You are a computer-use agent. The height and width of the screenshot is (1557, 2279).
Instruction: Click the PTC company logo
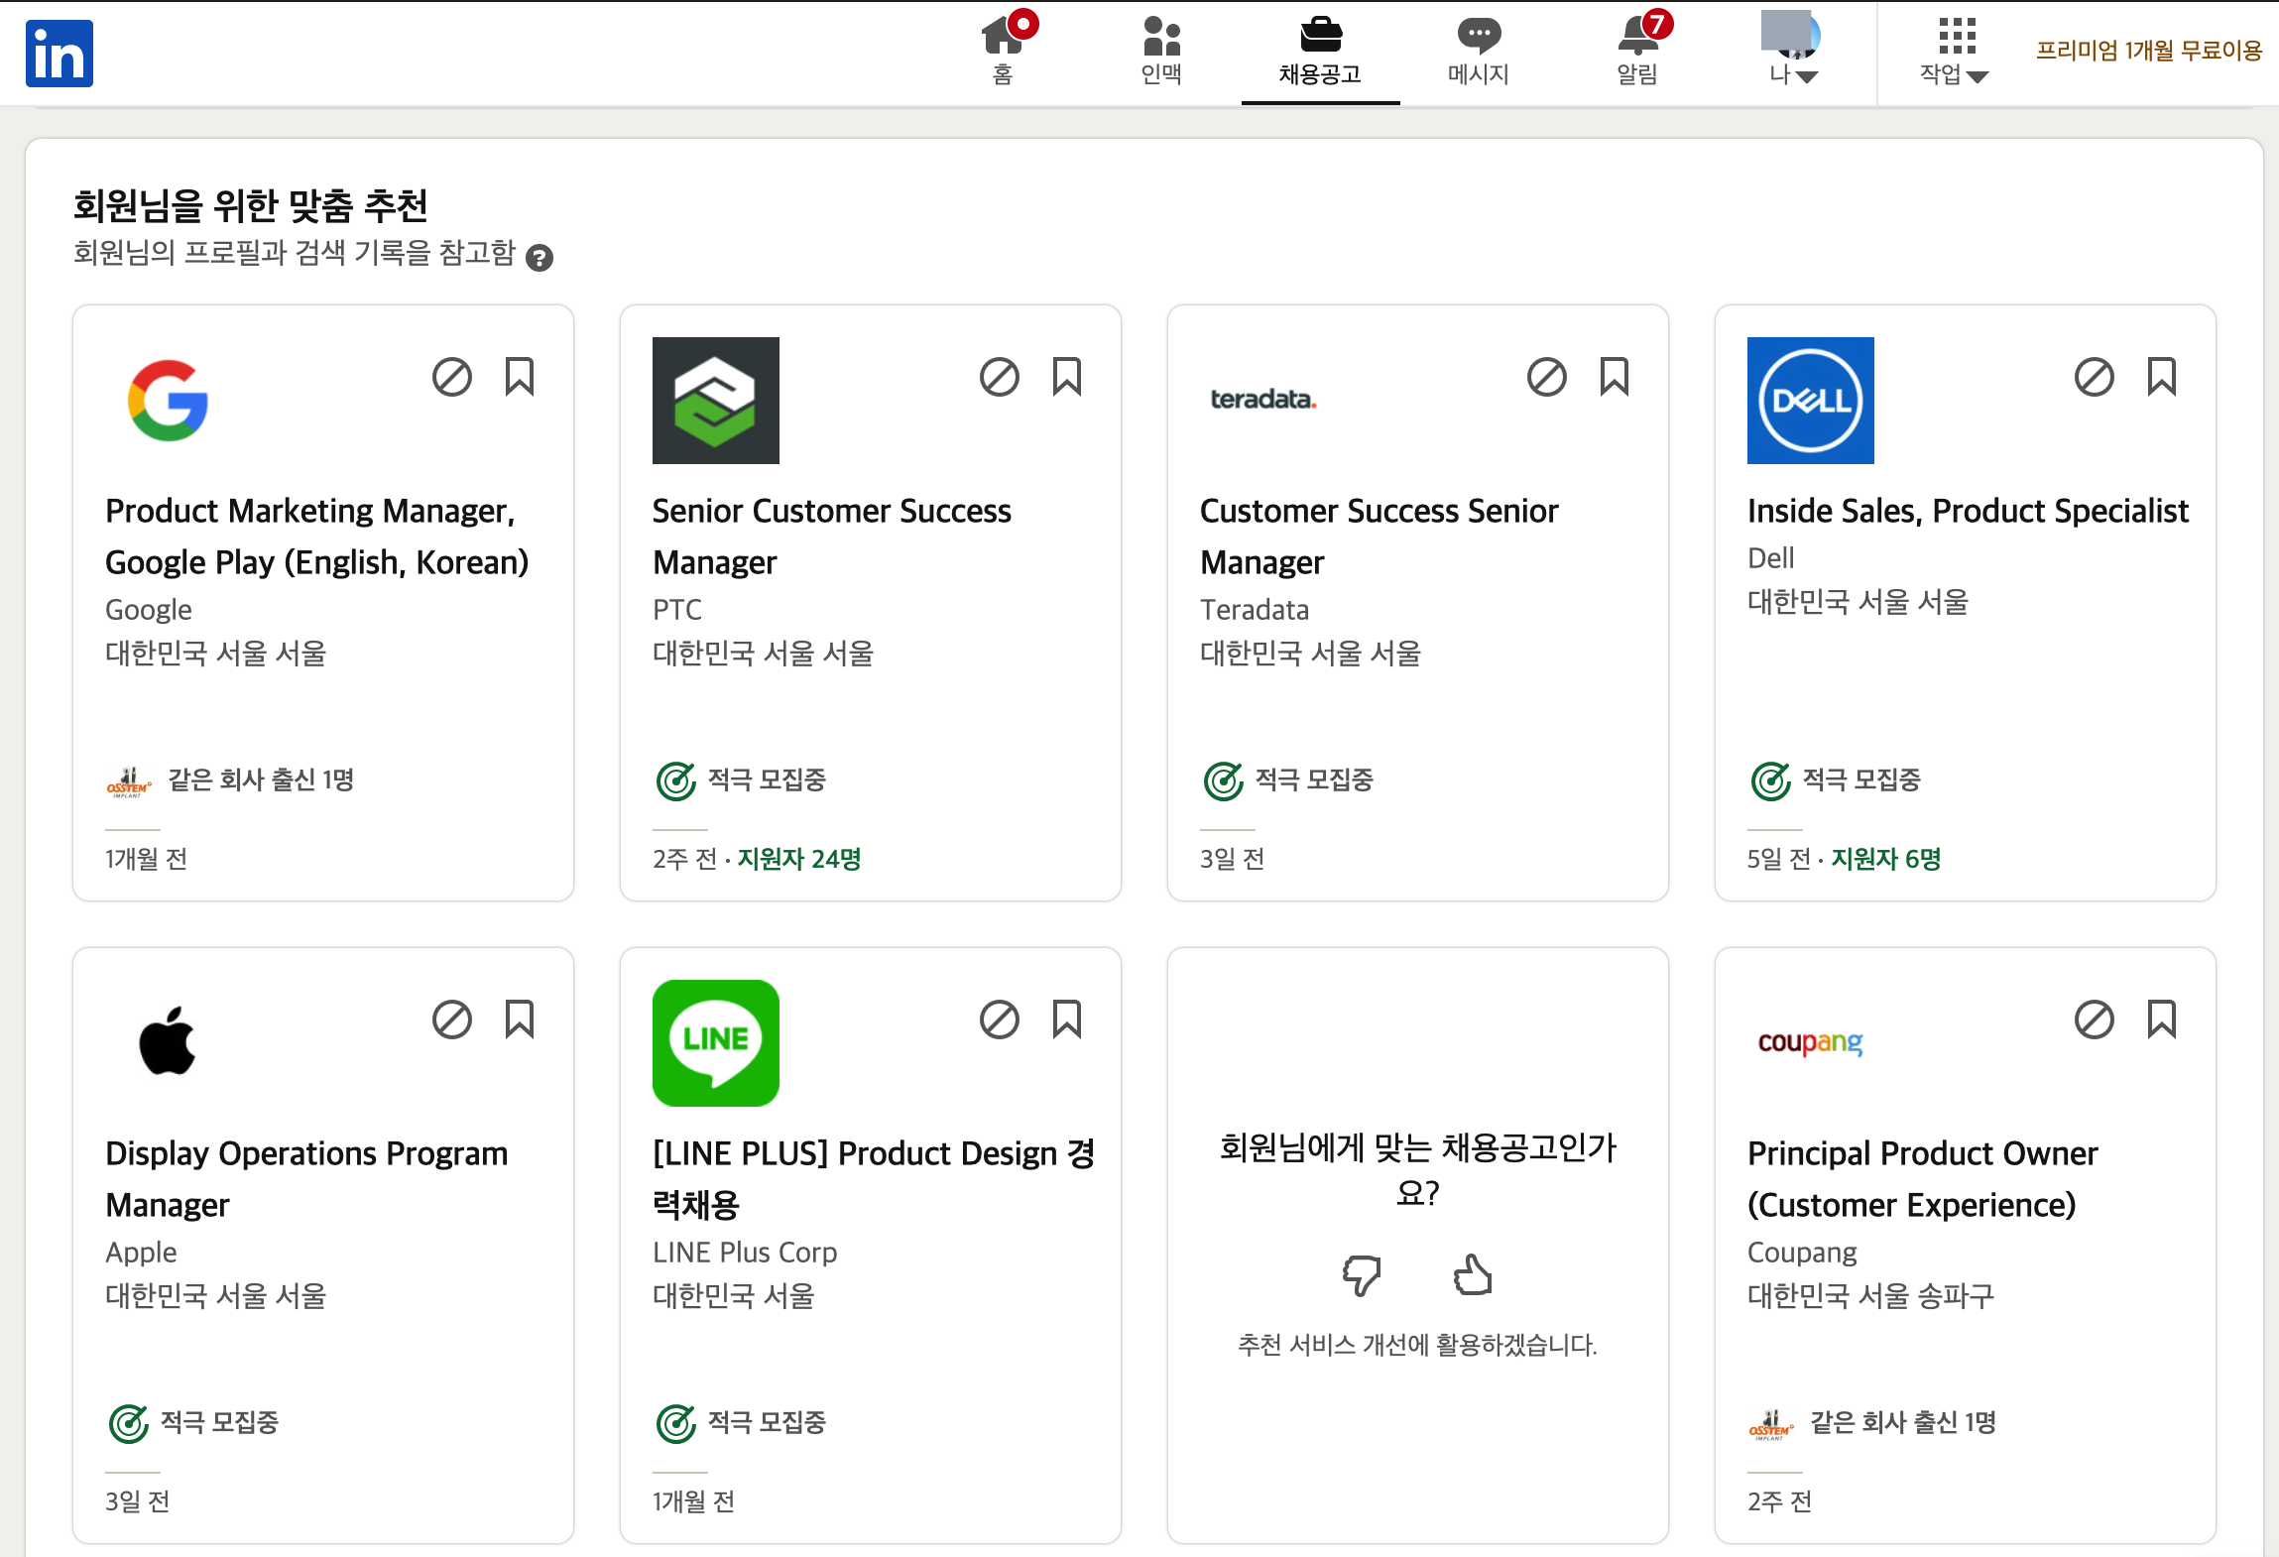click(716, 401)
